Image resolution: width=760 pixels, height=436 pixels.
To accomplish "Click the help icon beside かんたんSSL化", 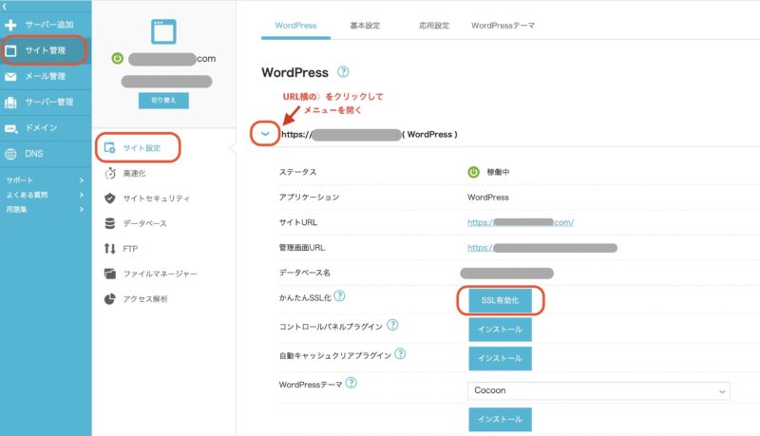I will [340, 296].
